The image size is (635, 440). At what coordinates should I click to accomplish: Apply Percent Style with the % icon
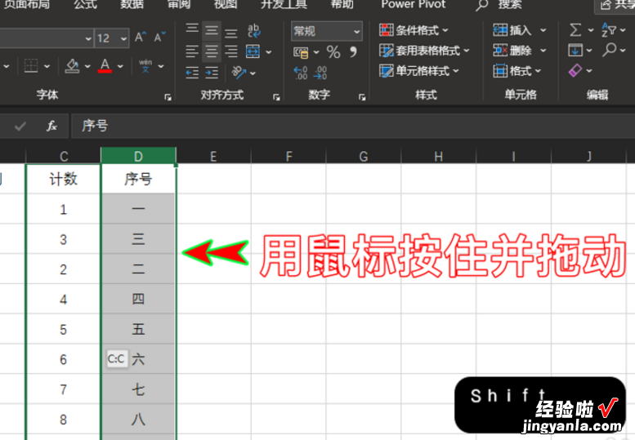(x=333, y=52)
